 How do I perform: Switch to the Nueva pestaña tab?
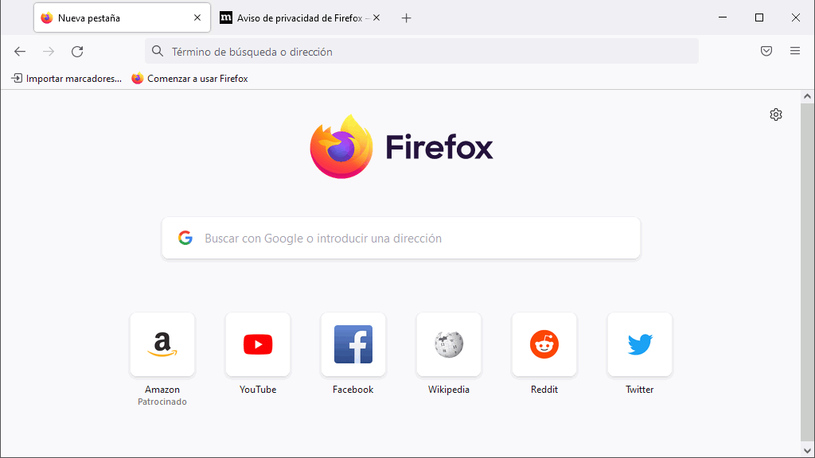[x=122, y=17]
